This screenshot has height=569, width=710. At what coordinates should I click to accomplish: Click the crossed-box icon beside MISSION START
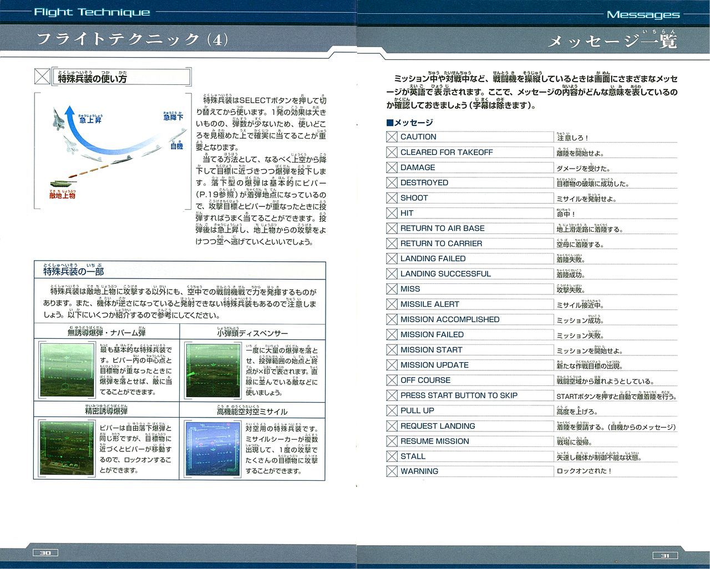392,350
